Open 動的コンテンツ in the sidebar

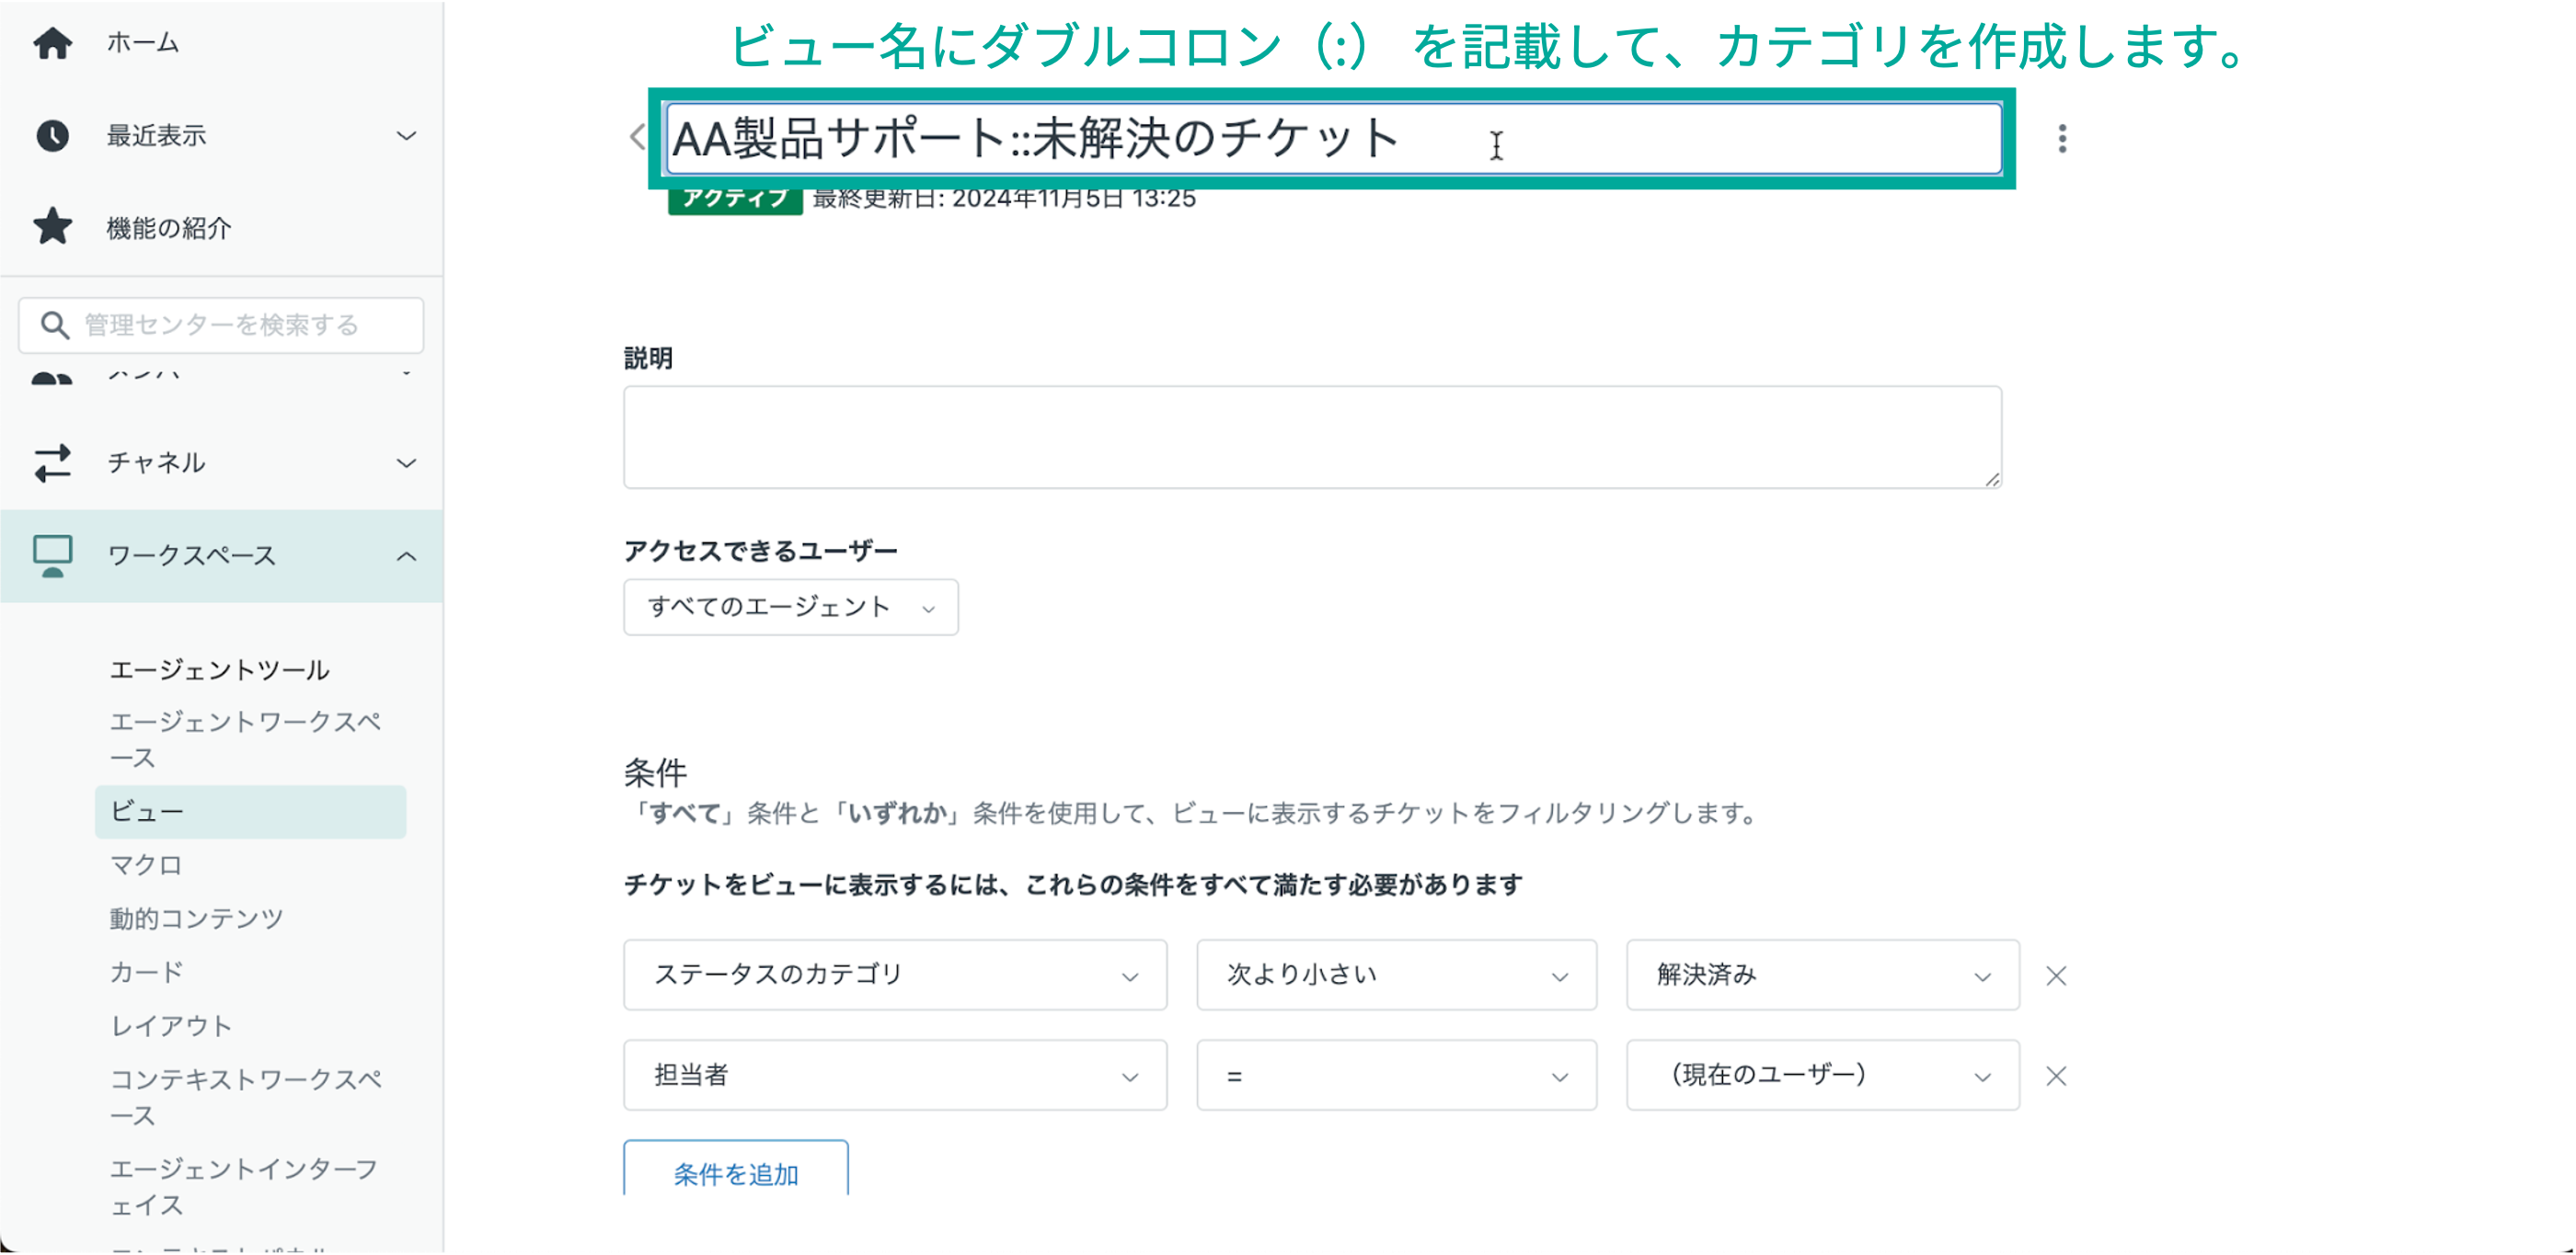(x=196, y=918)
